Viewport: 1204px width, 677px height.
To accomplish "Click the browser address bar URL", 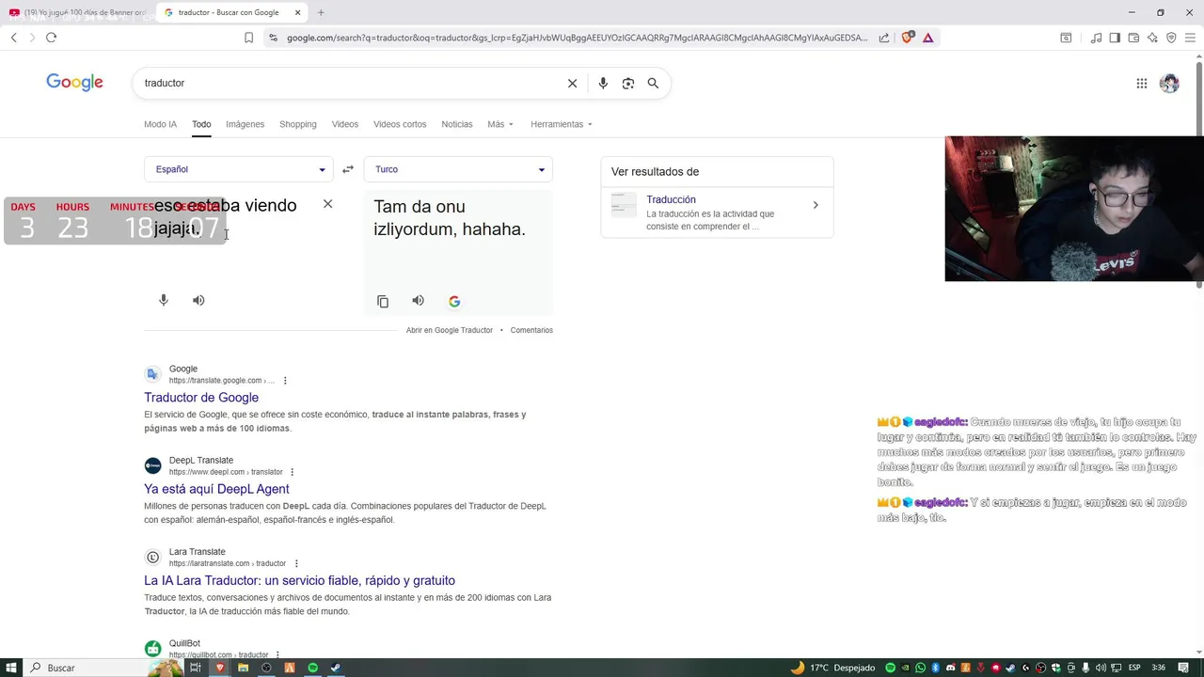I will (577, 38).
